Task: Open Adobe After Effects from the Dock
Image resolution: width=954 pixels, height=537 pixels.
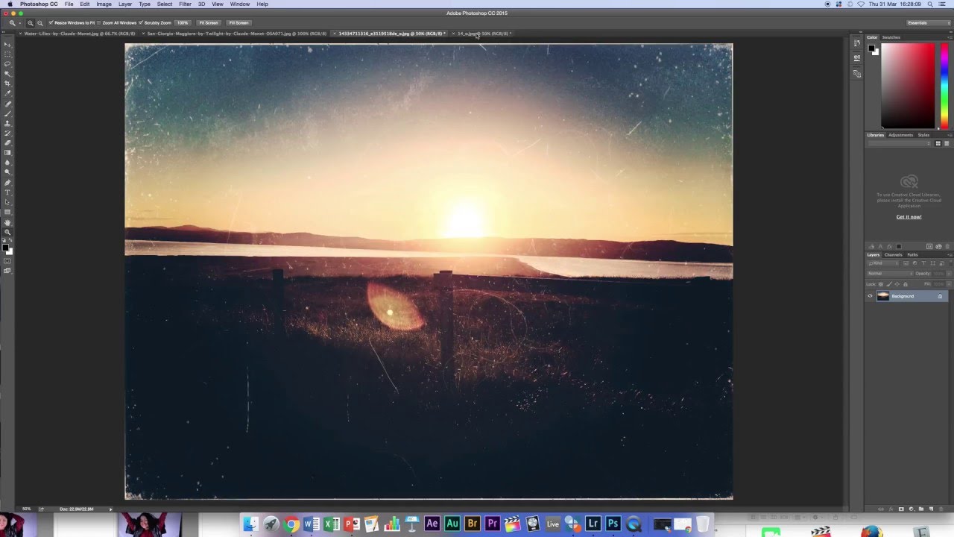Action: [x=432, y=524]
